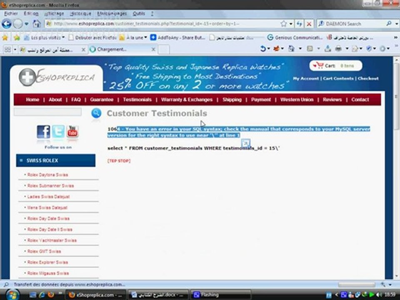Click the blue search magnifier beside title
This screenshot has height=300, width=400.
96,113
